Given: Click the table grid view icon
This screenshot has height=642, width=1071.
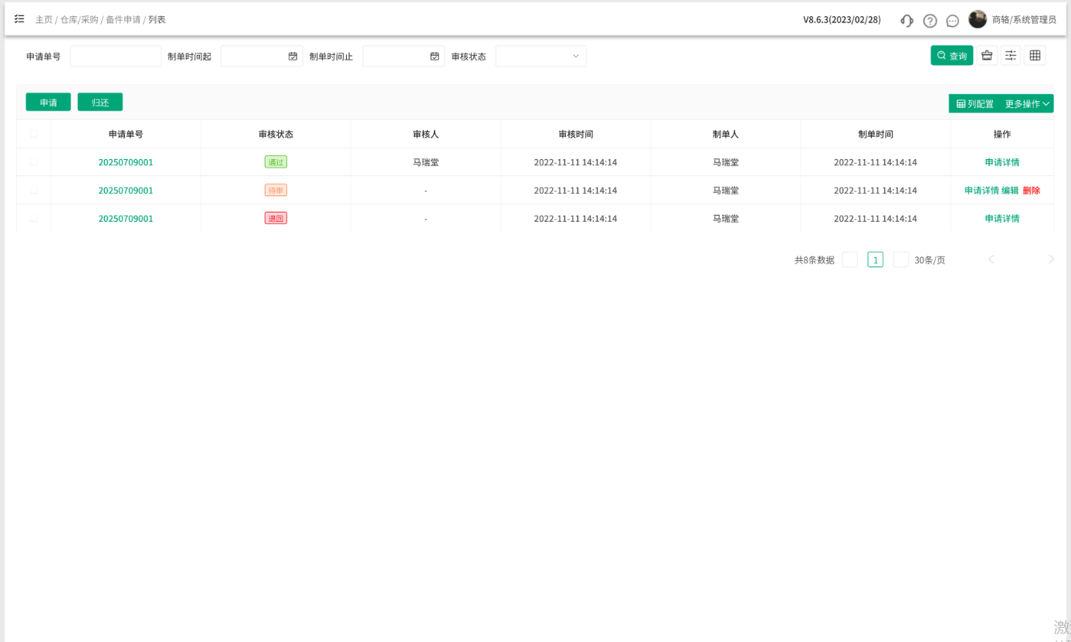Looking at the screenshot, I should click(x=1035, y=56).
